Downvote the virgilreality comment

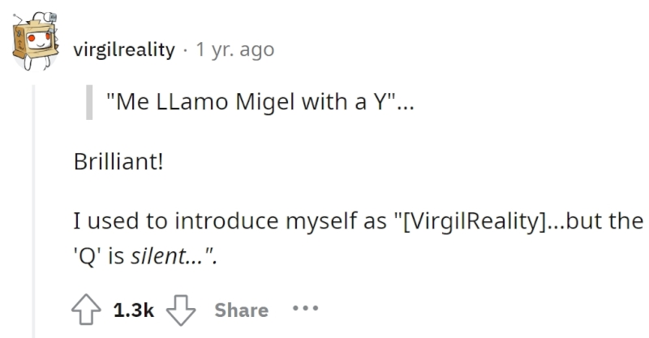pos(181,310)
